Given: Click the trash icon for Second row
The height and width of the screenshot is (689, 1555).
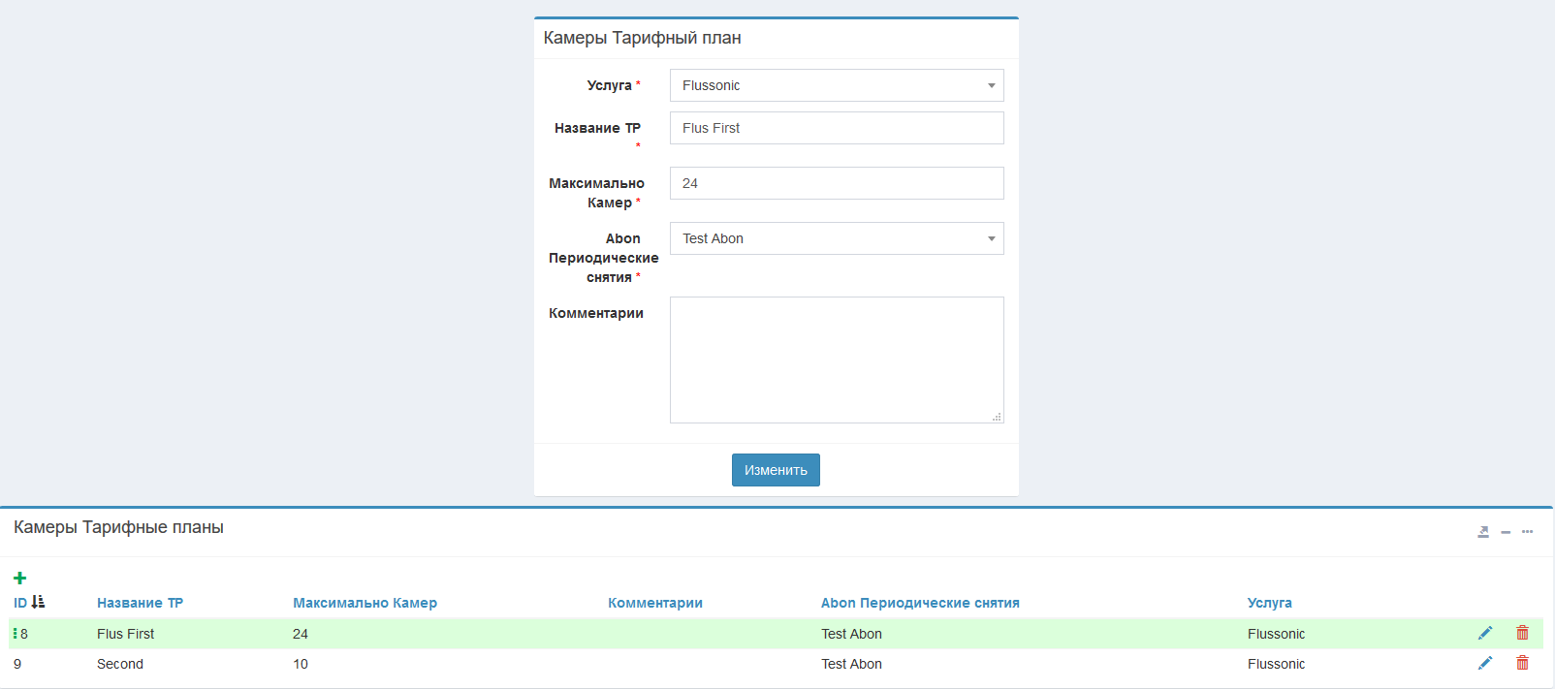Looking at the screenshot, I should point(1522,663).
